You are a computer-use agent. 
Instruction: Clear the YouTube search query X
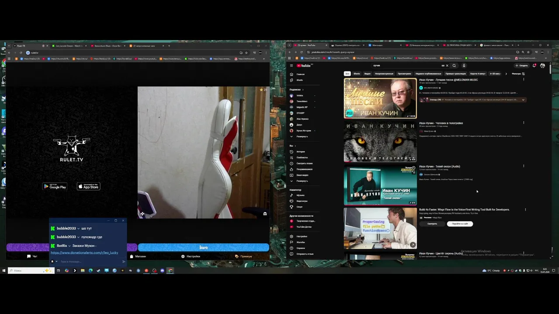[447, 66]
